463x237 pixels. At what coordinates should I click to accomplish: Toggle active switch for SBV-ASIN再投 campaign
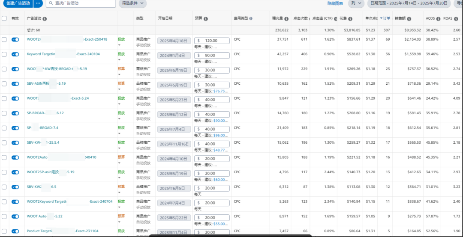click(x=15, y=84)
